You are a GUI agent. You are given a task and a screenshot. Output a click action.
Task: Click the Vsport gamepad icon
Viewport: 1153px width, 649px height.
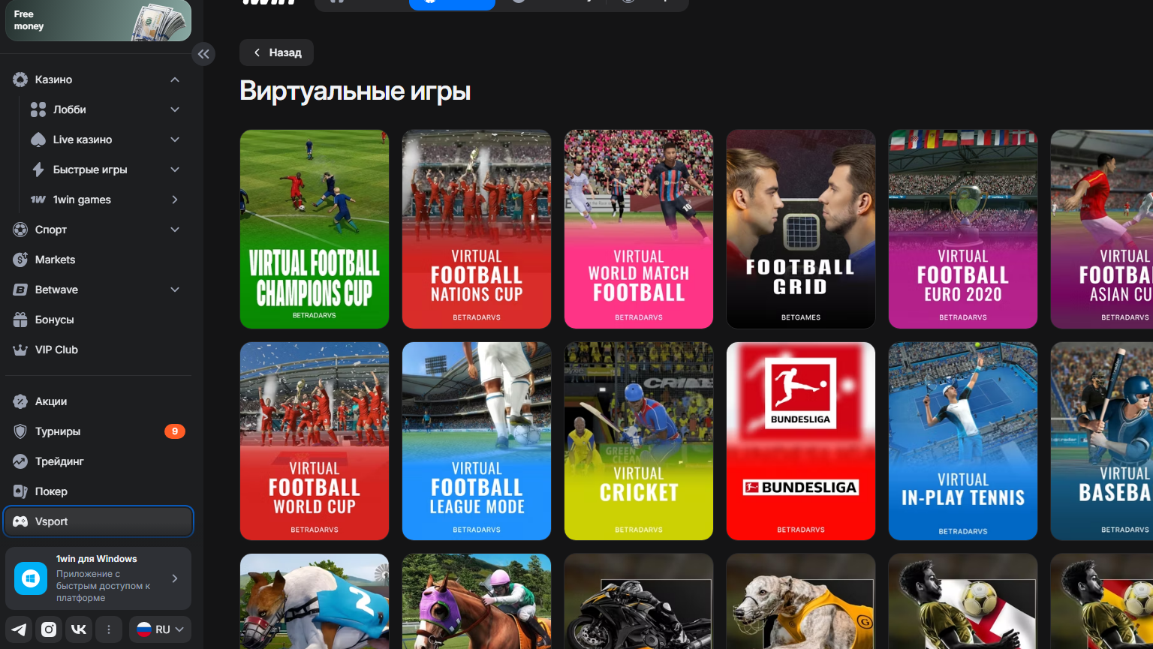coord(20,521)
